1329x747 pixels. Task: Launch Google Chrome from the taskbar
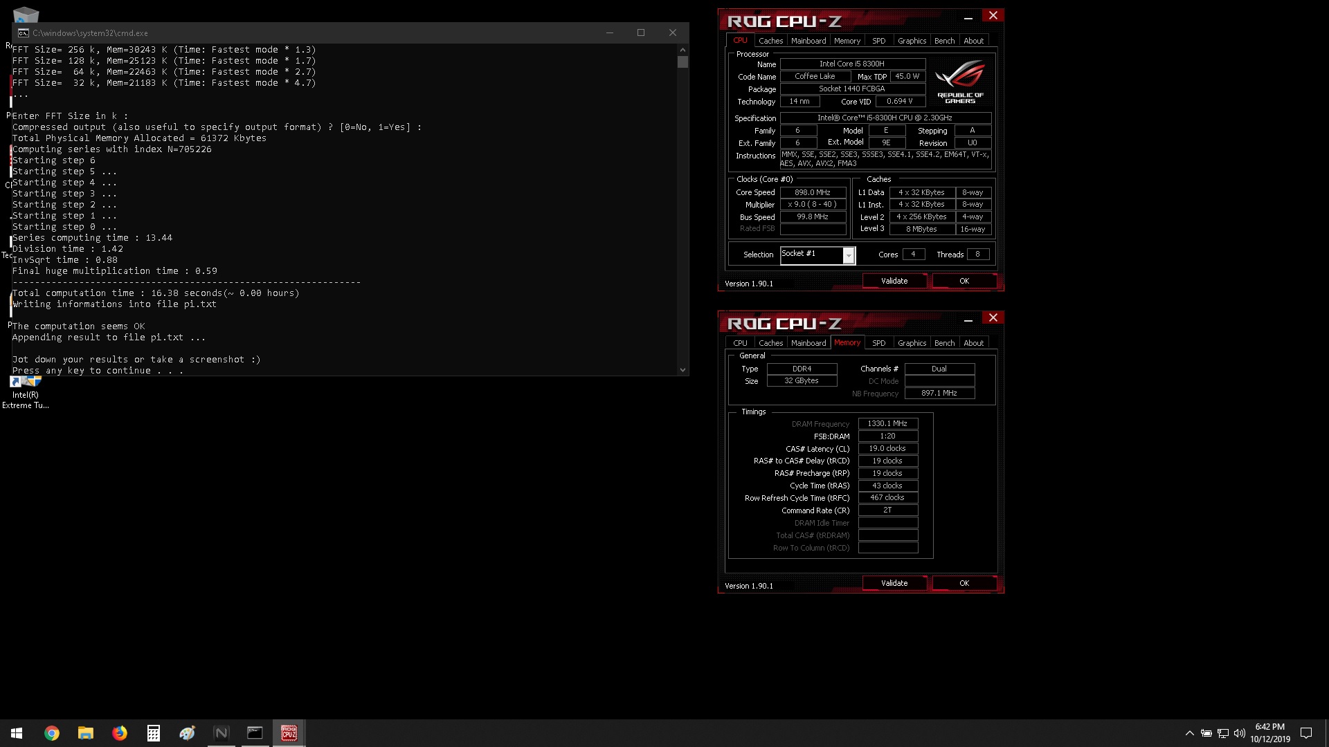(52, 733)
